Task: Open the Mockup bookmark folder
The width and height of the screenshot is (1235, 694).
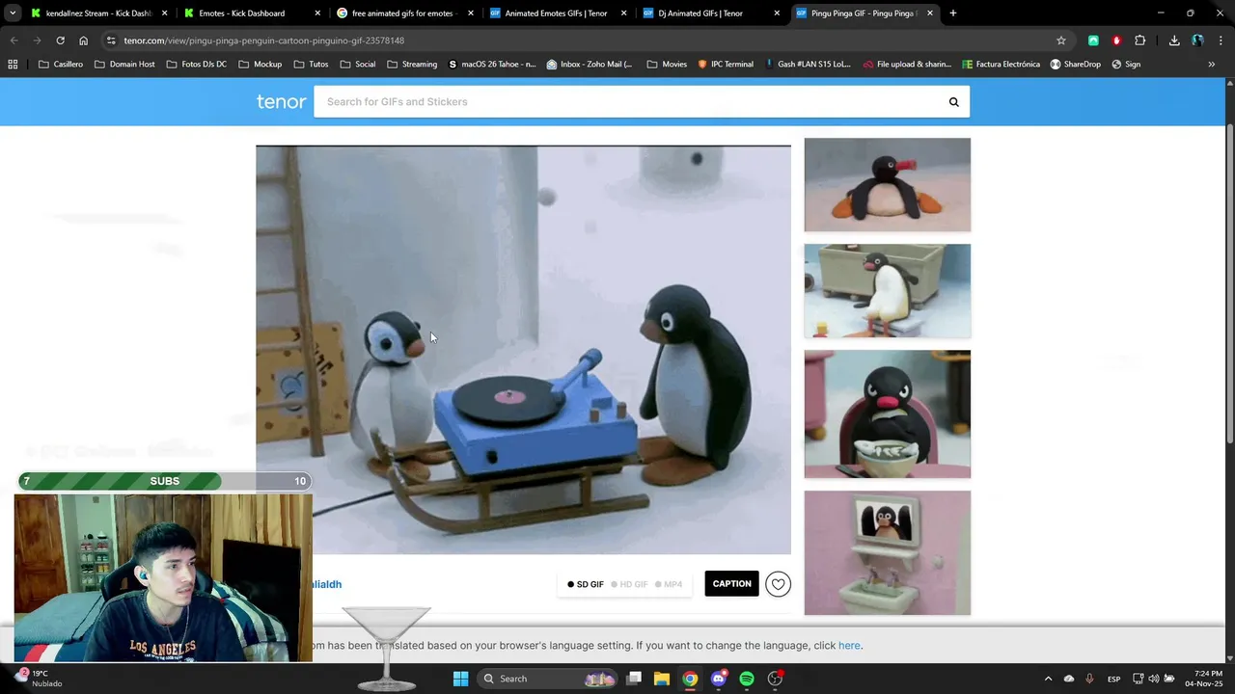Action: pyautogui.click(x=260, y=64)
